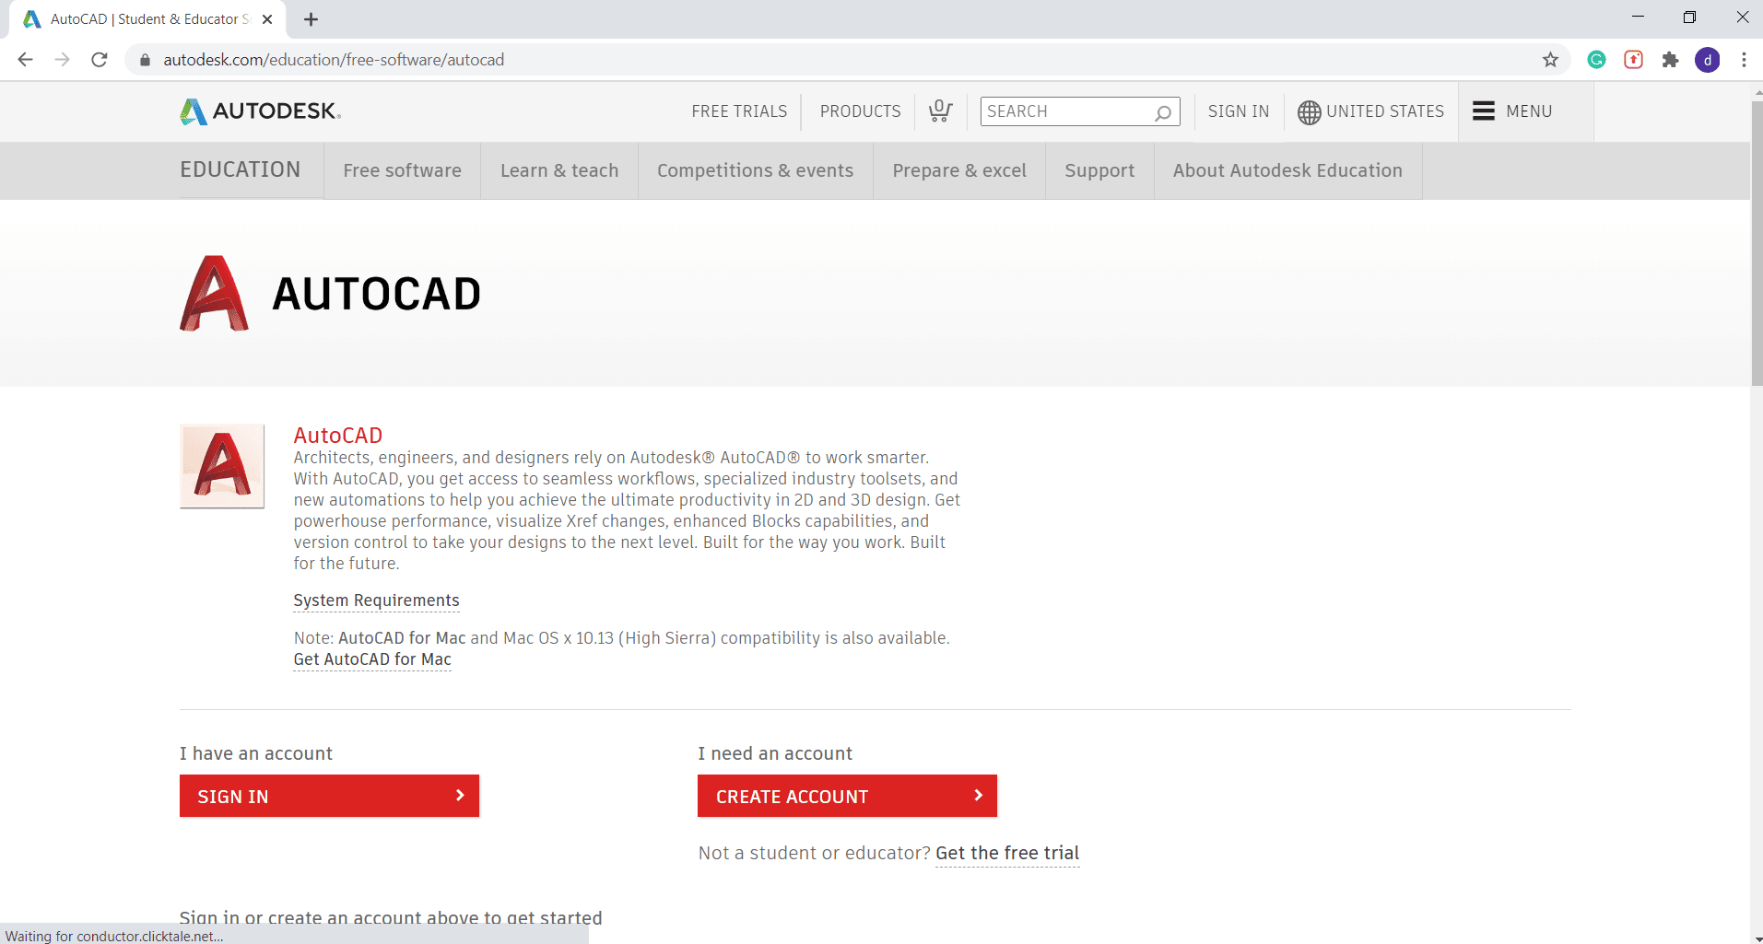
Task: Click the Get the free trial link
Action: [x=1006, y=853]
